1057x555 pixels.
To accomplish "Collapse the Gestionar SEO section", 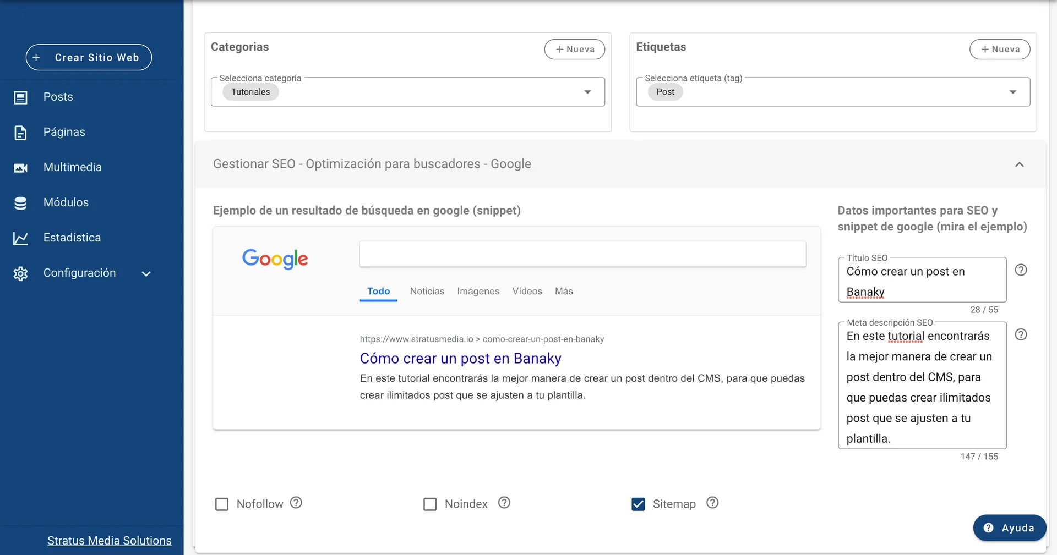I will click(1019, 164).
